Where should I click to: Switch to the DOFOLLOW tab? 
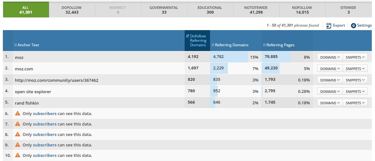[72, 10]
